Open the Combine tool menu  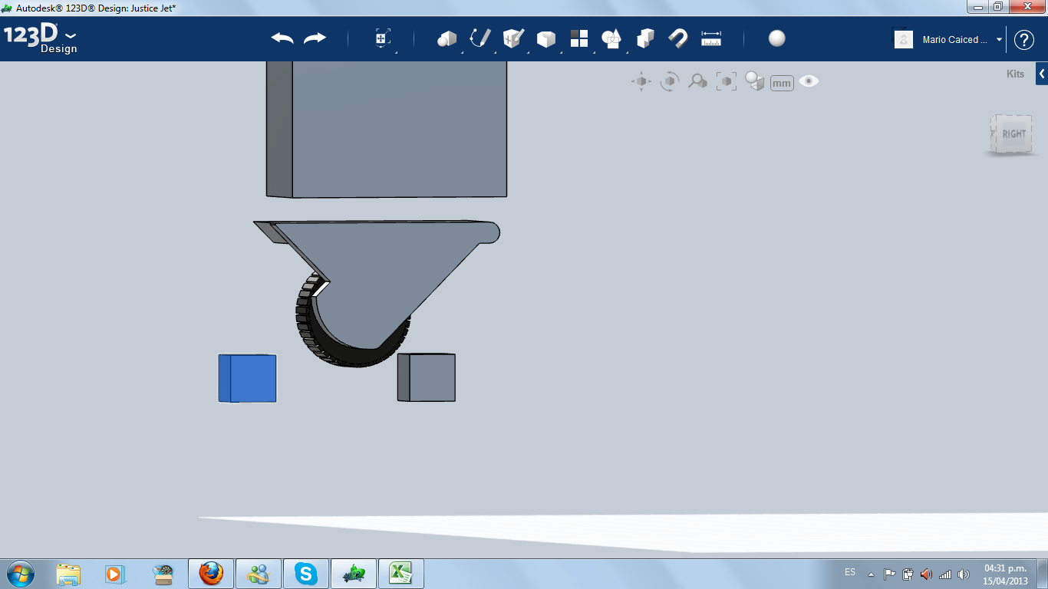645,38
